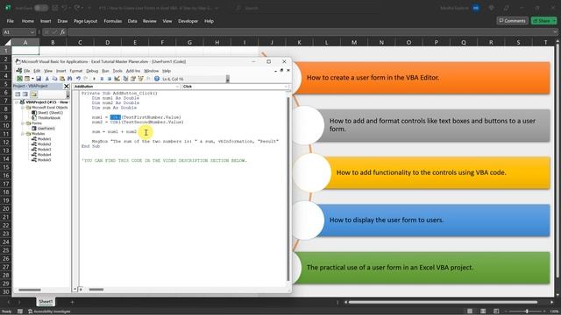
Task: Click Toggle Folders icon in Project pane
Action: 33,94
